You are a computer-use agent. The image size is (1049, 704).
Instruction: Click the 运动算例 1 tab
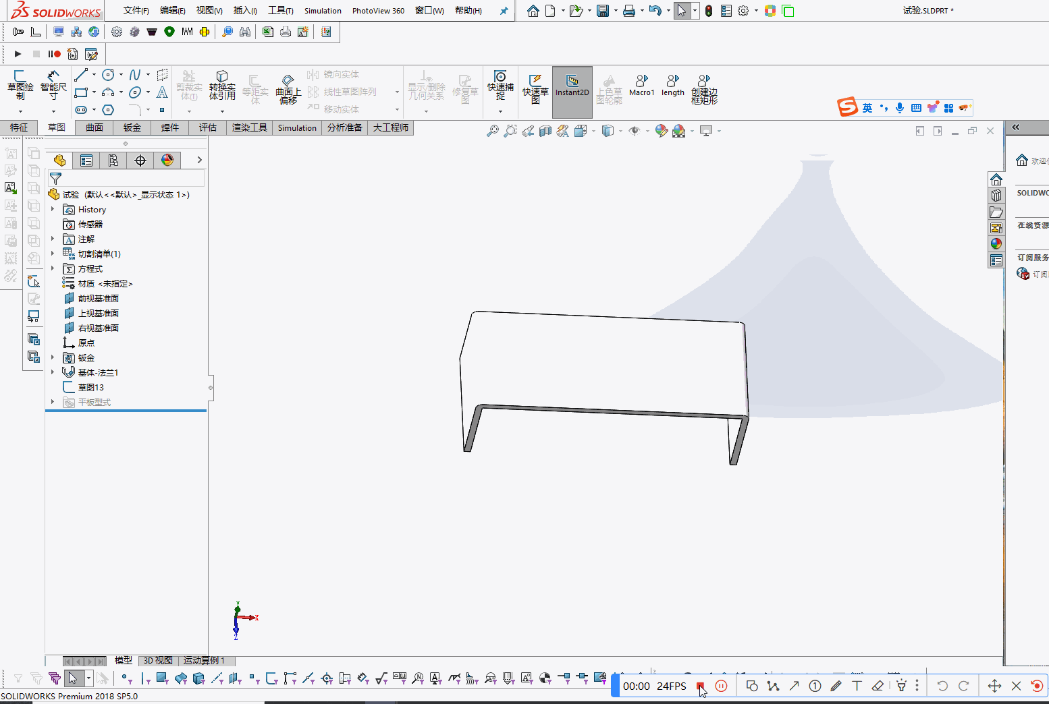[205, 661]
